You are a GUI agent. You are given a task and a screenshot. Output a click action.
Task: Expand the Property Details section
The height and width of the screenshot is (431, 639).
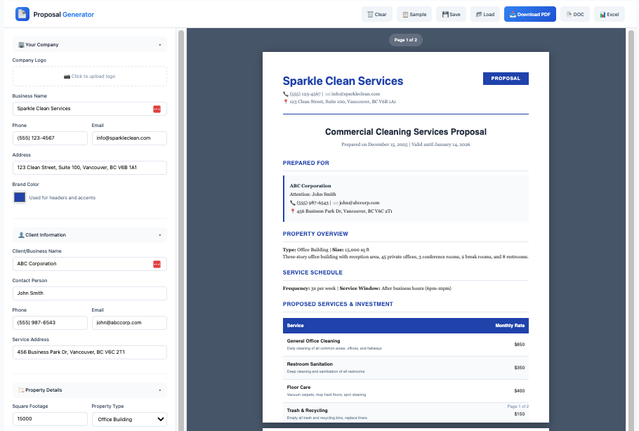pyautogui.click(x=160, y=390)
